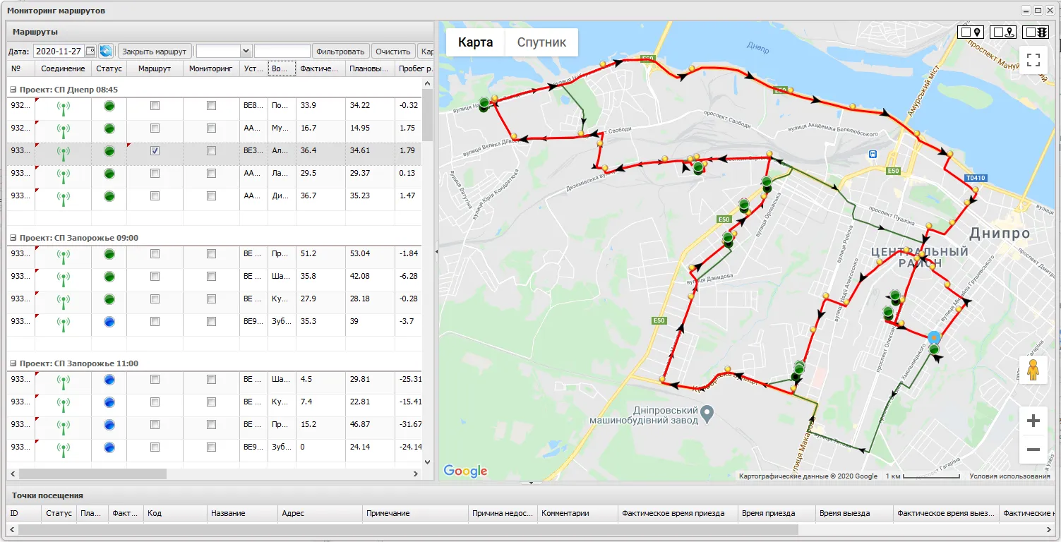Click the green status circle in the 29.5 row
Screen dimensions: 1061x542
tap(109, 174)
